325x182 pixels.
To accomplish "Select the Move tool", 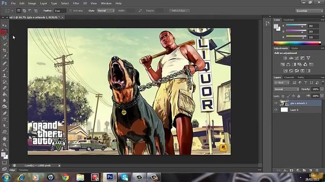I will pos(5,26).
